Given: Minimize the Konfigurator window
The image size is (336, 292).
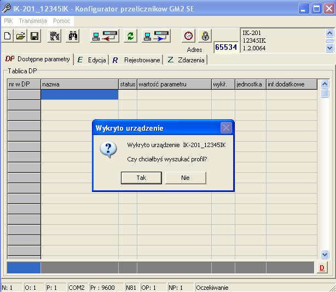Looking at the screenshot, I should click(x=303, y=9).
